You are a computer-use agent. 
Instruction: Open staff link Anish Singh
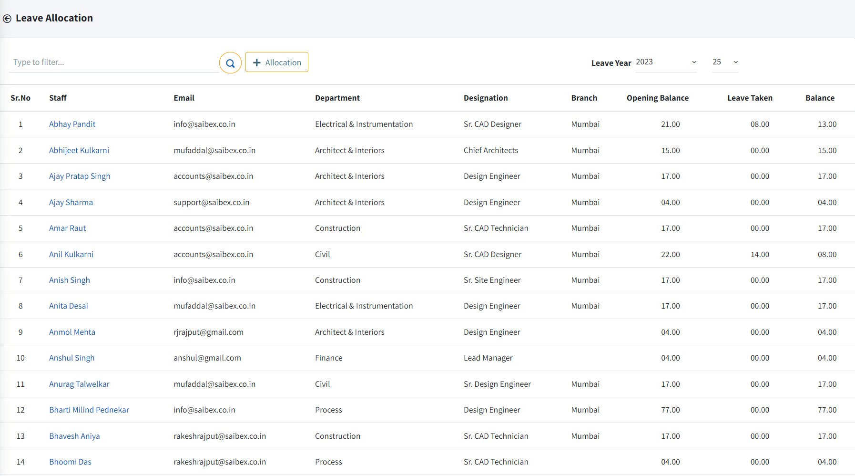[x=70, y=280]
